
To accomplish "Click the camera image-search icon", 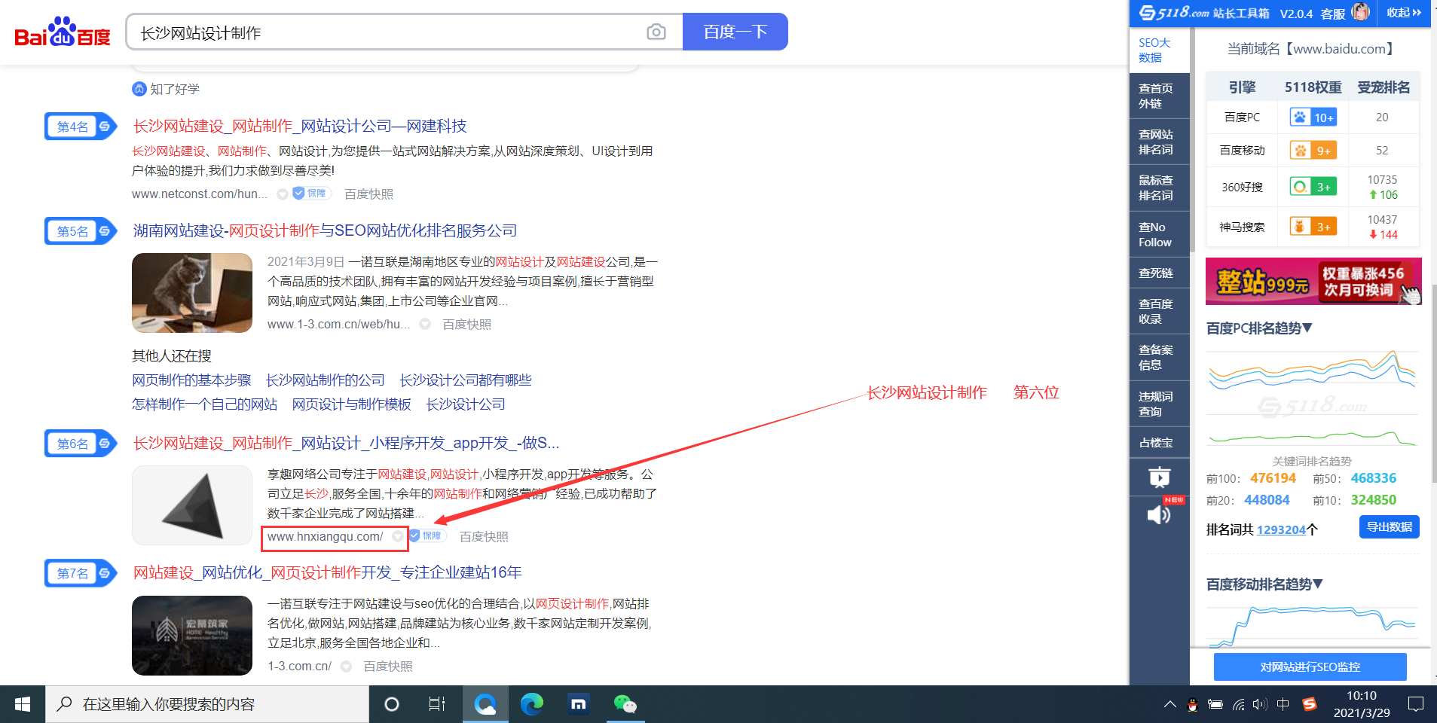I will (656, 32).
